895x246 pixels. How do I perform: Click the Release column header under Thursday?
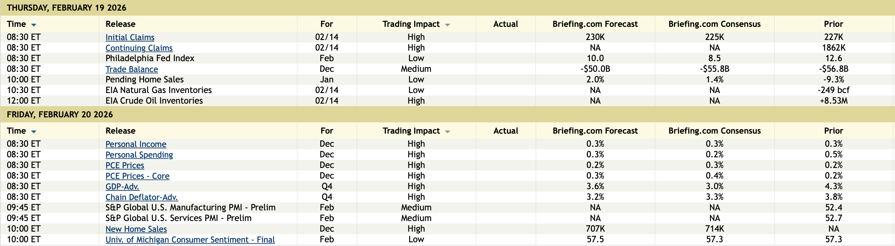click(120, 24)
